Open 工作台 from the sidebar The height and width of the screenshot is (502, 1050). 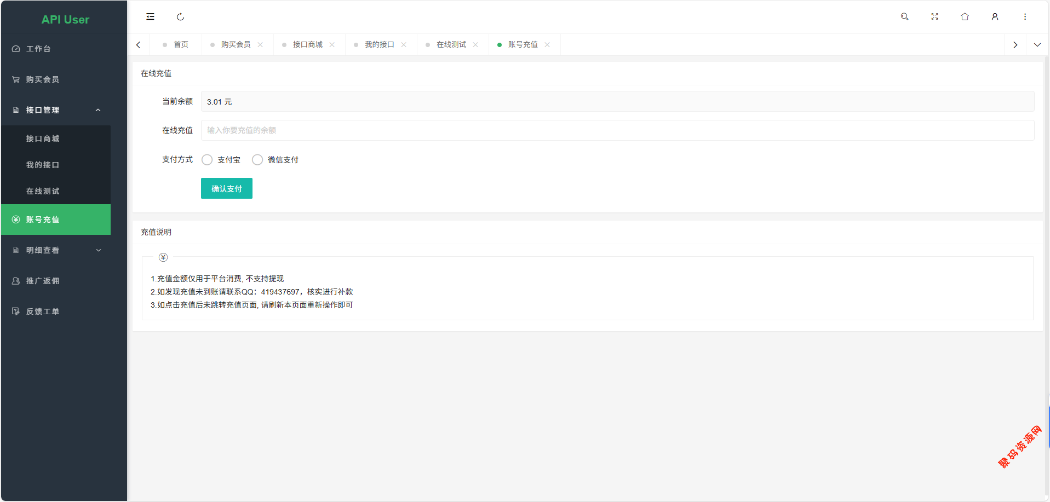tap(38, 49)
